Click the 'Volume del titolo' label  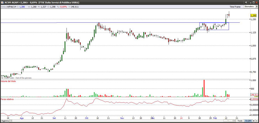[8, 81]
